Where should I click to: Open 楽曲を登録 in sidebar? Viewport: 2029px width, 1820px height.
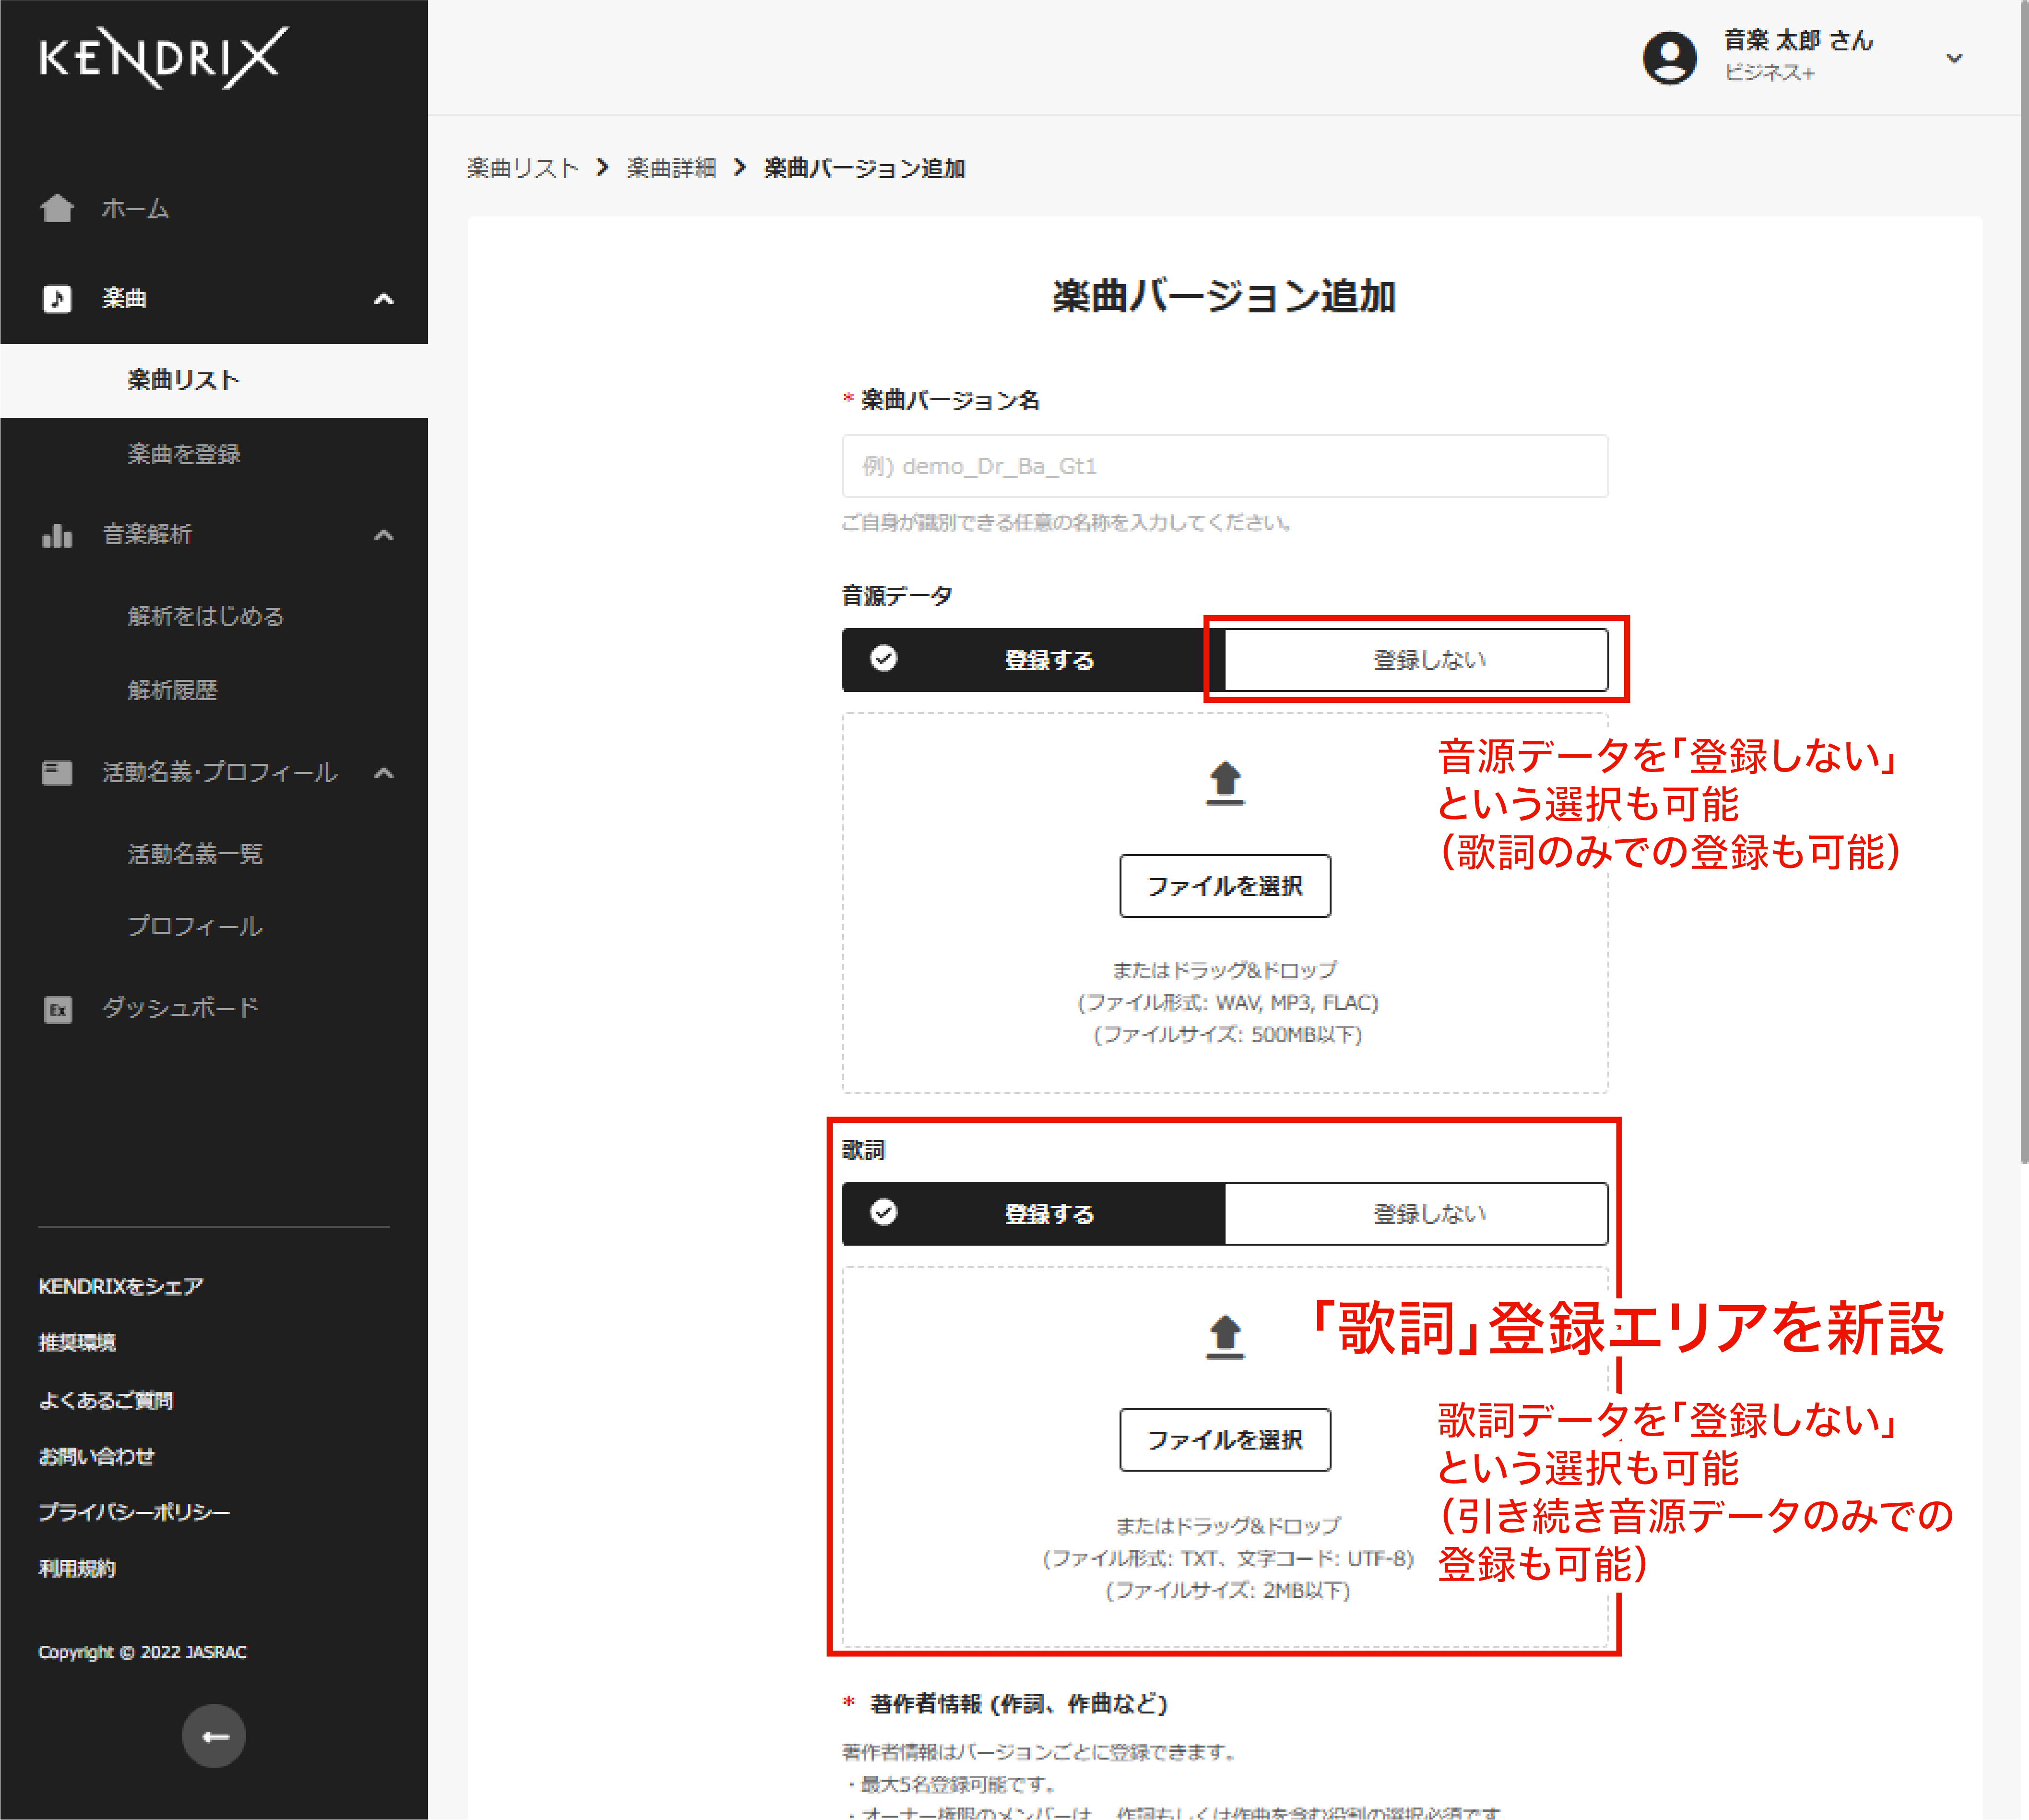point(184,454)
